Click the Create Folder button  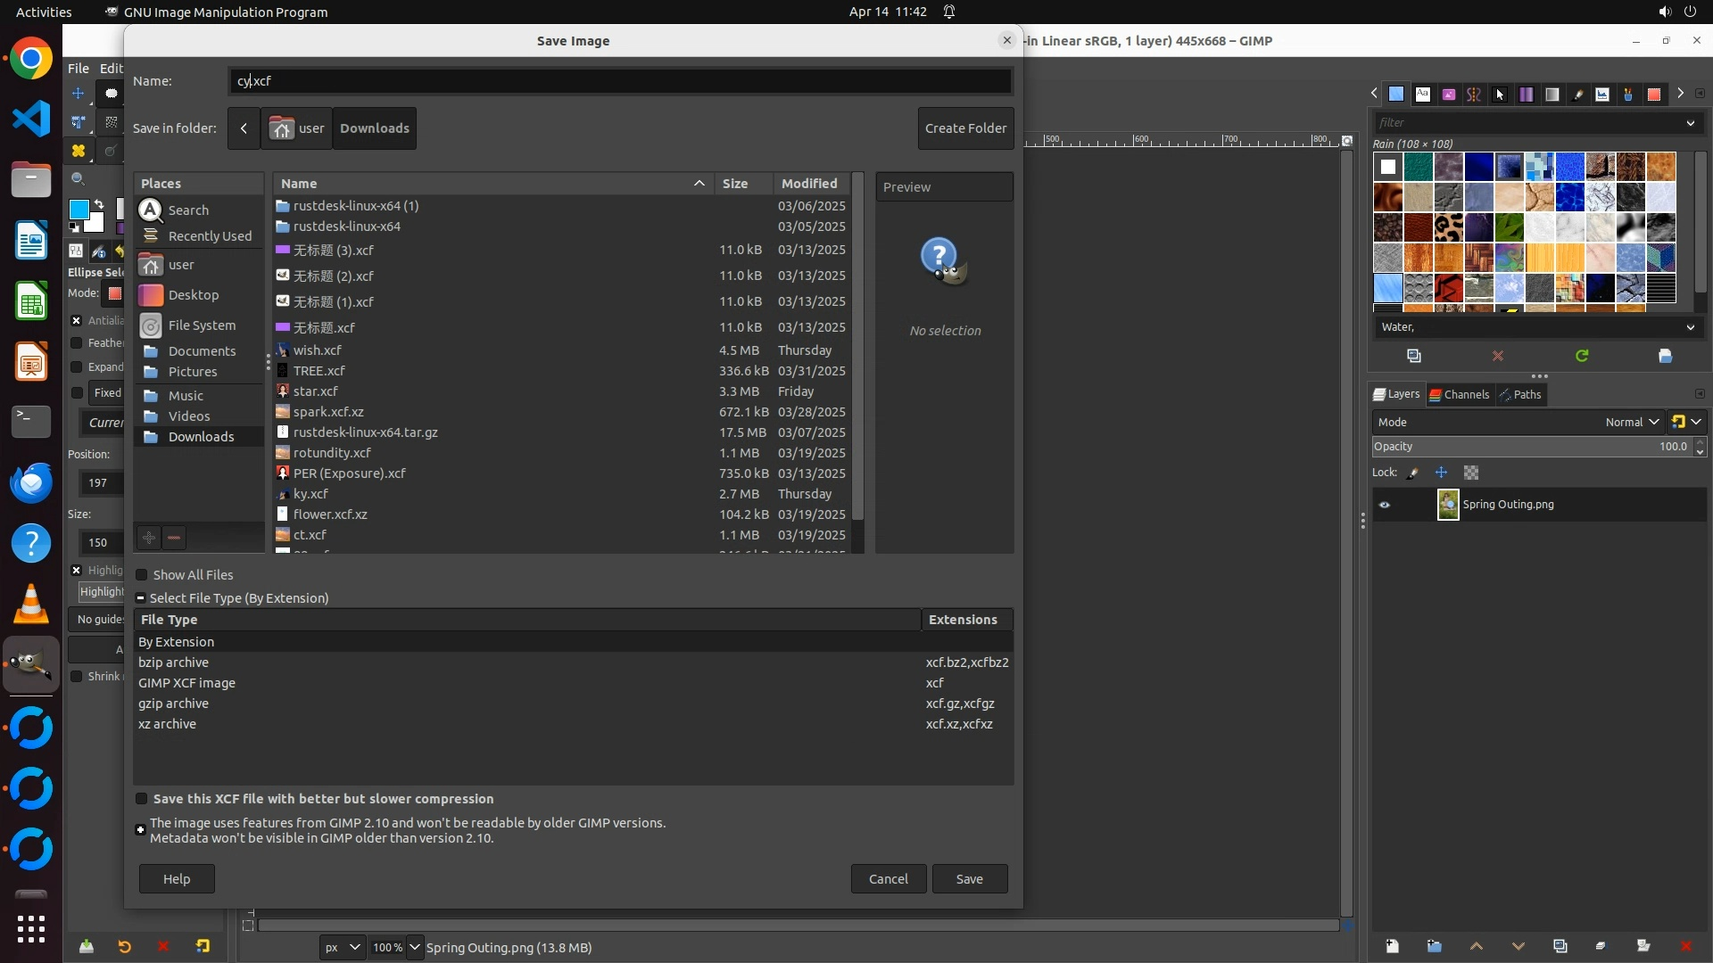coord(965,128)
